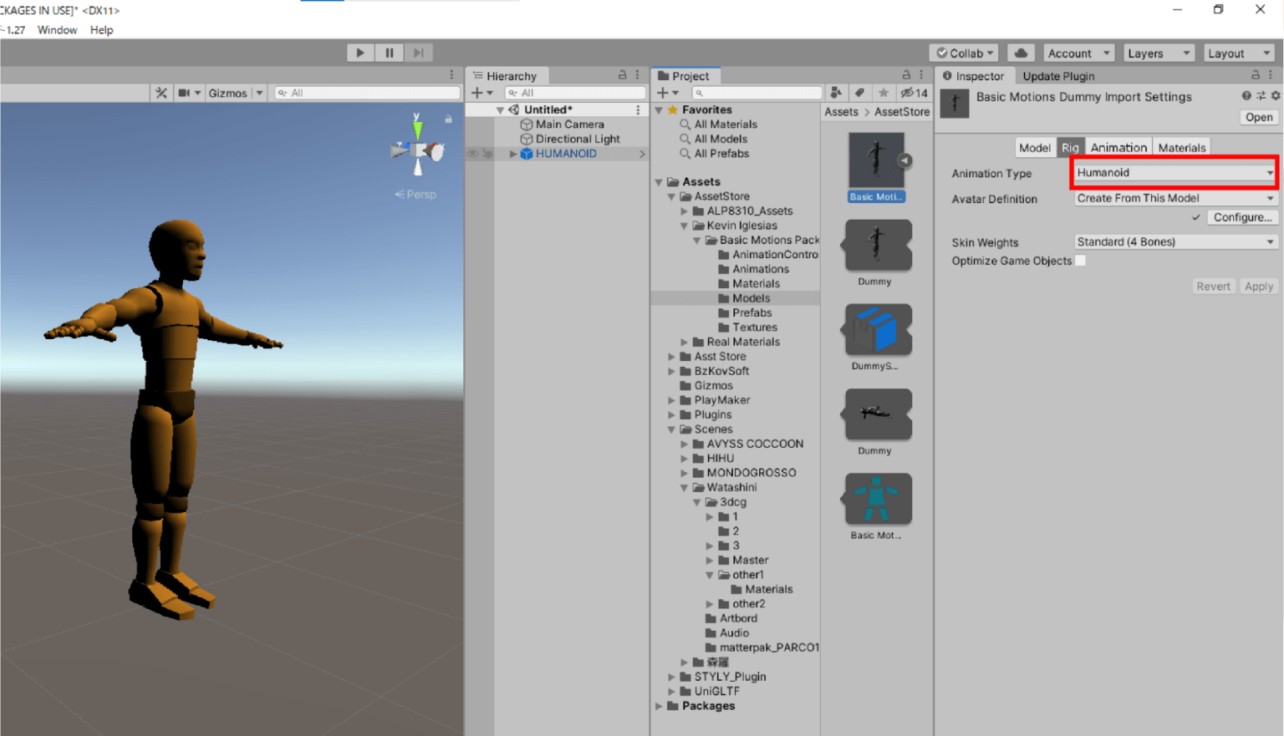The image size is (1284, 736).
Task: Collapse the Basic Motions Pack folder
Action: coord(697,240)
